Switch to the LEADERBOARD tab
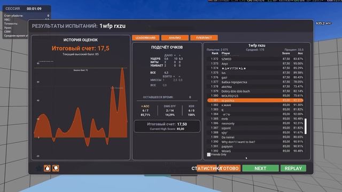The height and width of the screenshot is (192, 342). click(145, 38)
